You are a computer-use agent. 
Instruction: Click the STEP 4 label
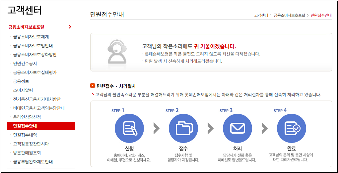click(280, 110)
